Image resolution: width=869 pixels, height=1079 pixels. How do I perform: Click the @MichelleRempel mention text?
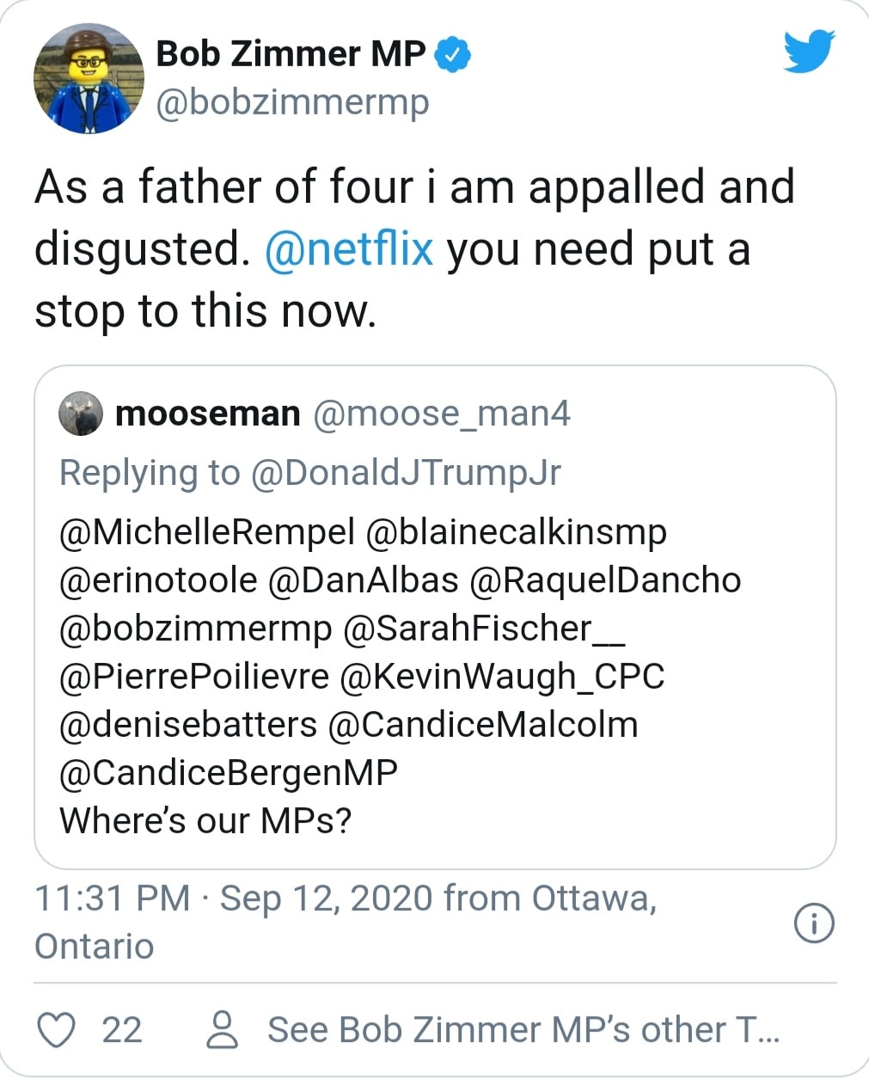tap(206, 532)
